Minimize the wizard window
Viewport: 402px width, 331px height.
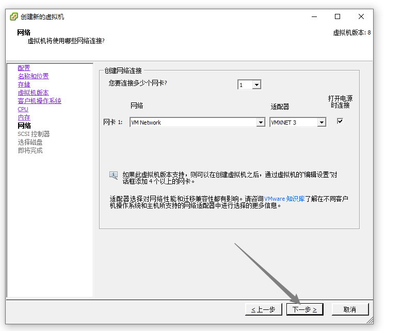(x=314, y=16)
